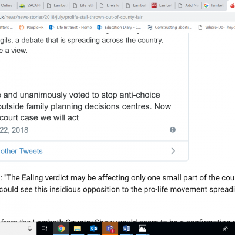Open Google Chrome from the taskbar

click(x=61, y=229)
